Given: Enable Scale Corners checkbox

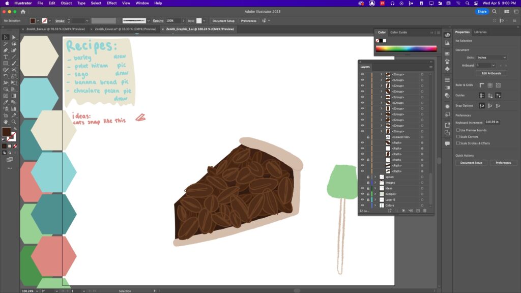Looking at the screenshot, I should coord(458,136).
